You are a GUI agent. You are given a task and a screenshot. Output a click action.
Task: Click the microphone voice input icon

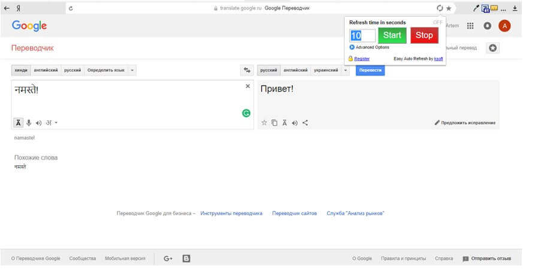(x=29, y=123)
